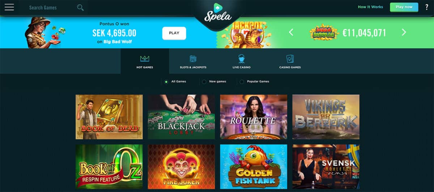Show previous jackpot with left arrow

pyautogui.click(x=291, y=33)
